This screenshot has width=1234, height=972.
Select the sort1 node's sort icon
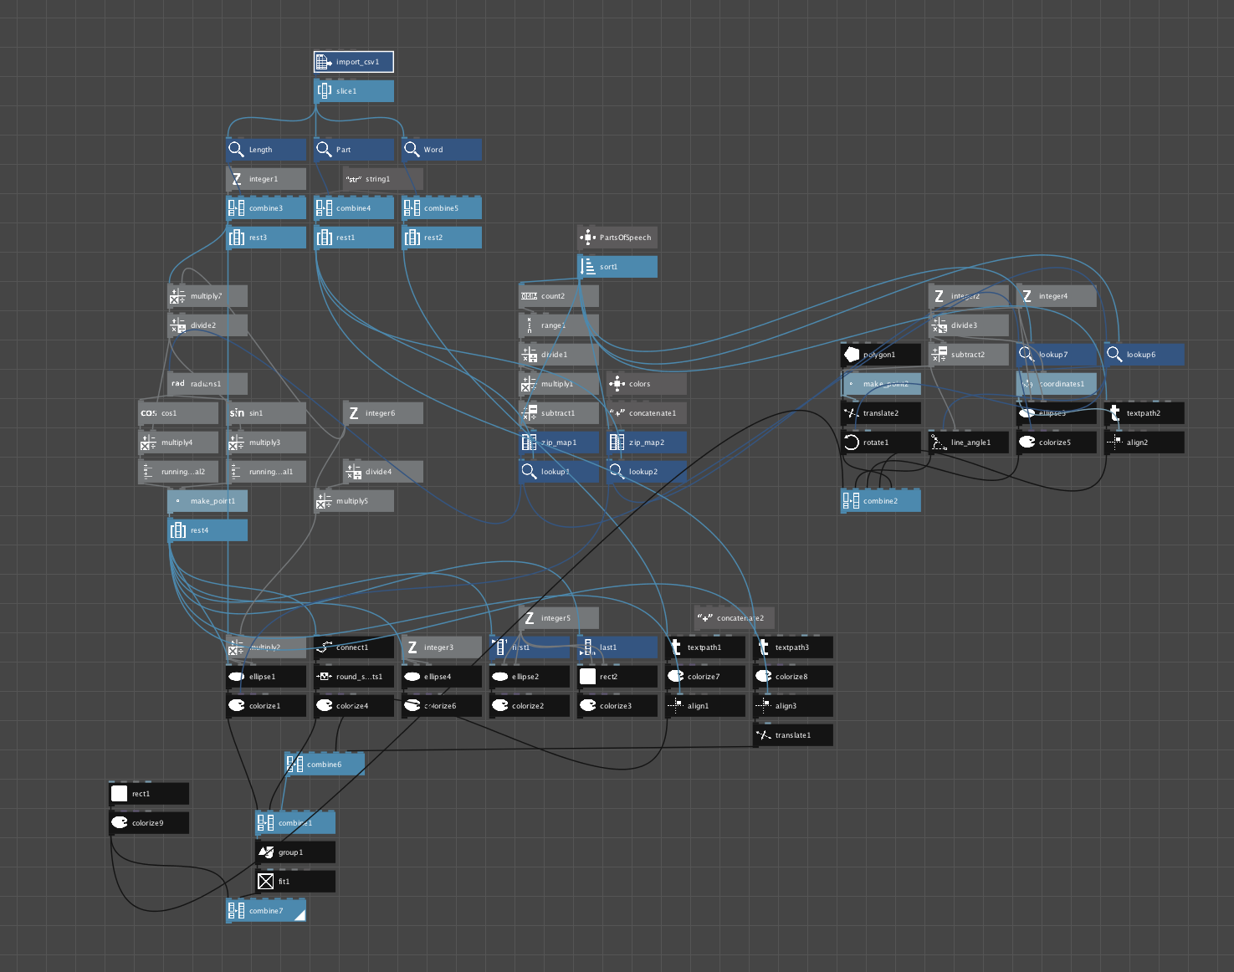(587, 267)
